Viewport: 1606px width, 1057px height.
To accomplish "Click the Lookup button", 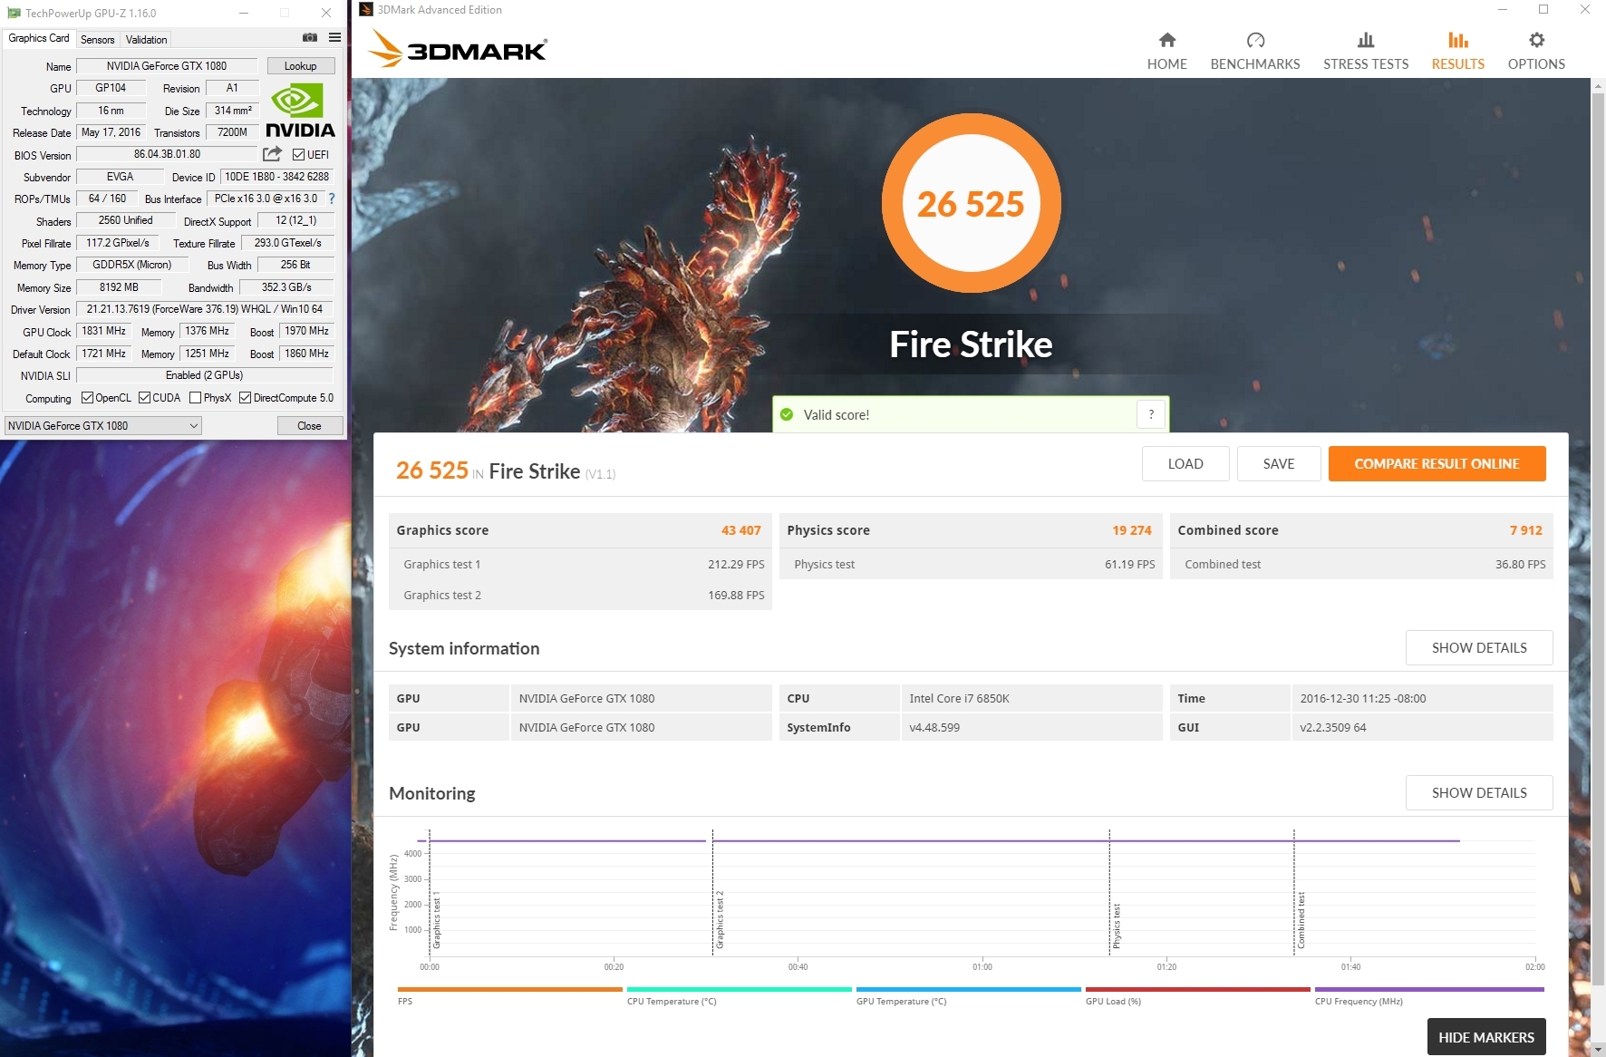I will click(x=300, y=66).
